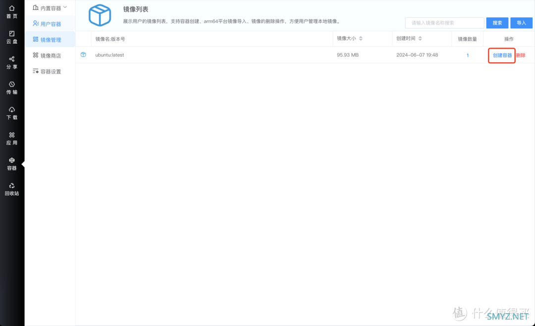Click the image name search field
Viewport: 535px width, 326px height.
[x=444, y=23]
